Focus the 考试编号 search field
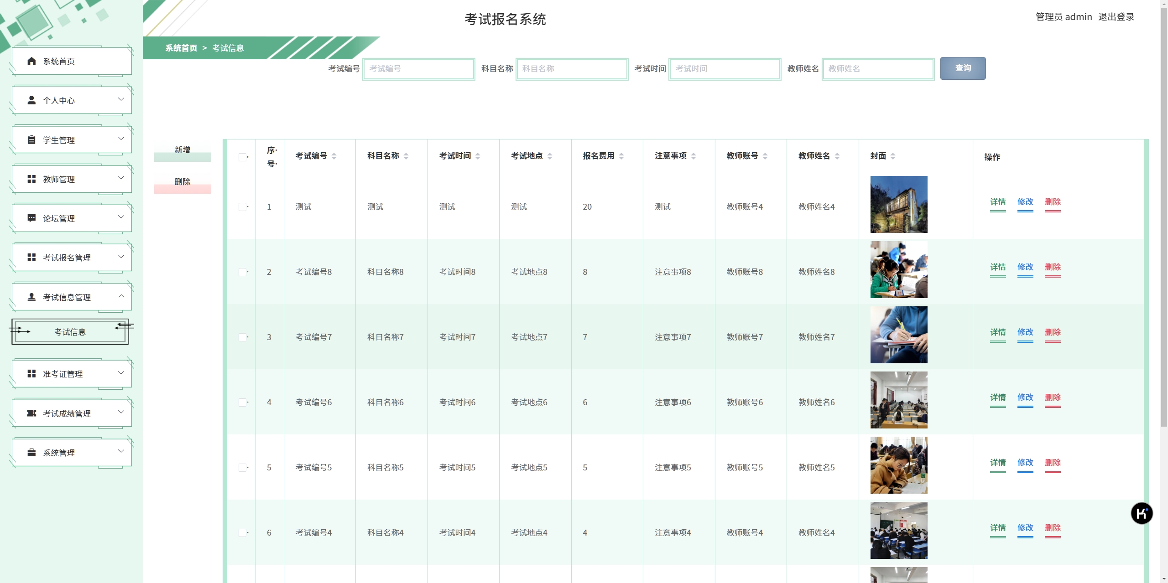The image size is (1168, 583). pos(419,69)
